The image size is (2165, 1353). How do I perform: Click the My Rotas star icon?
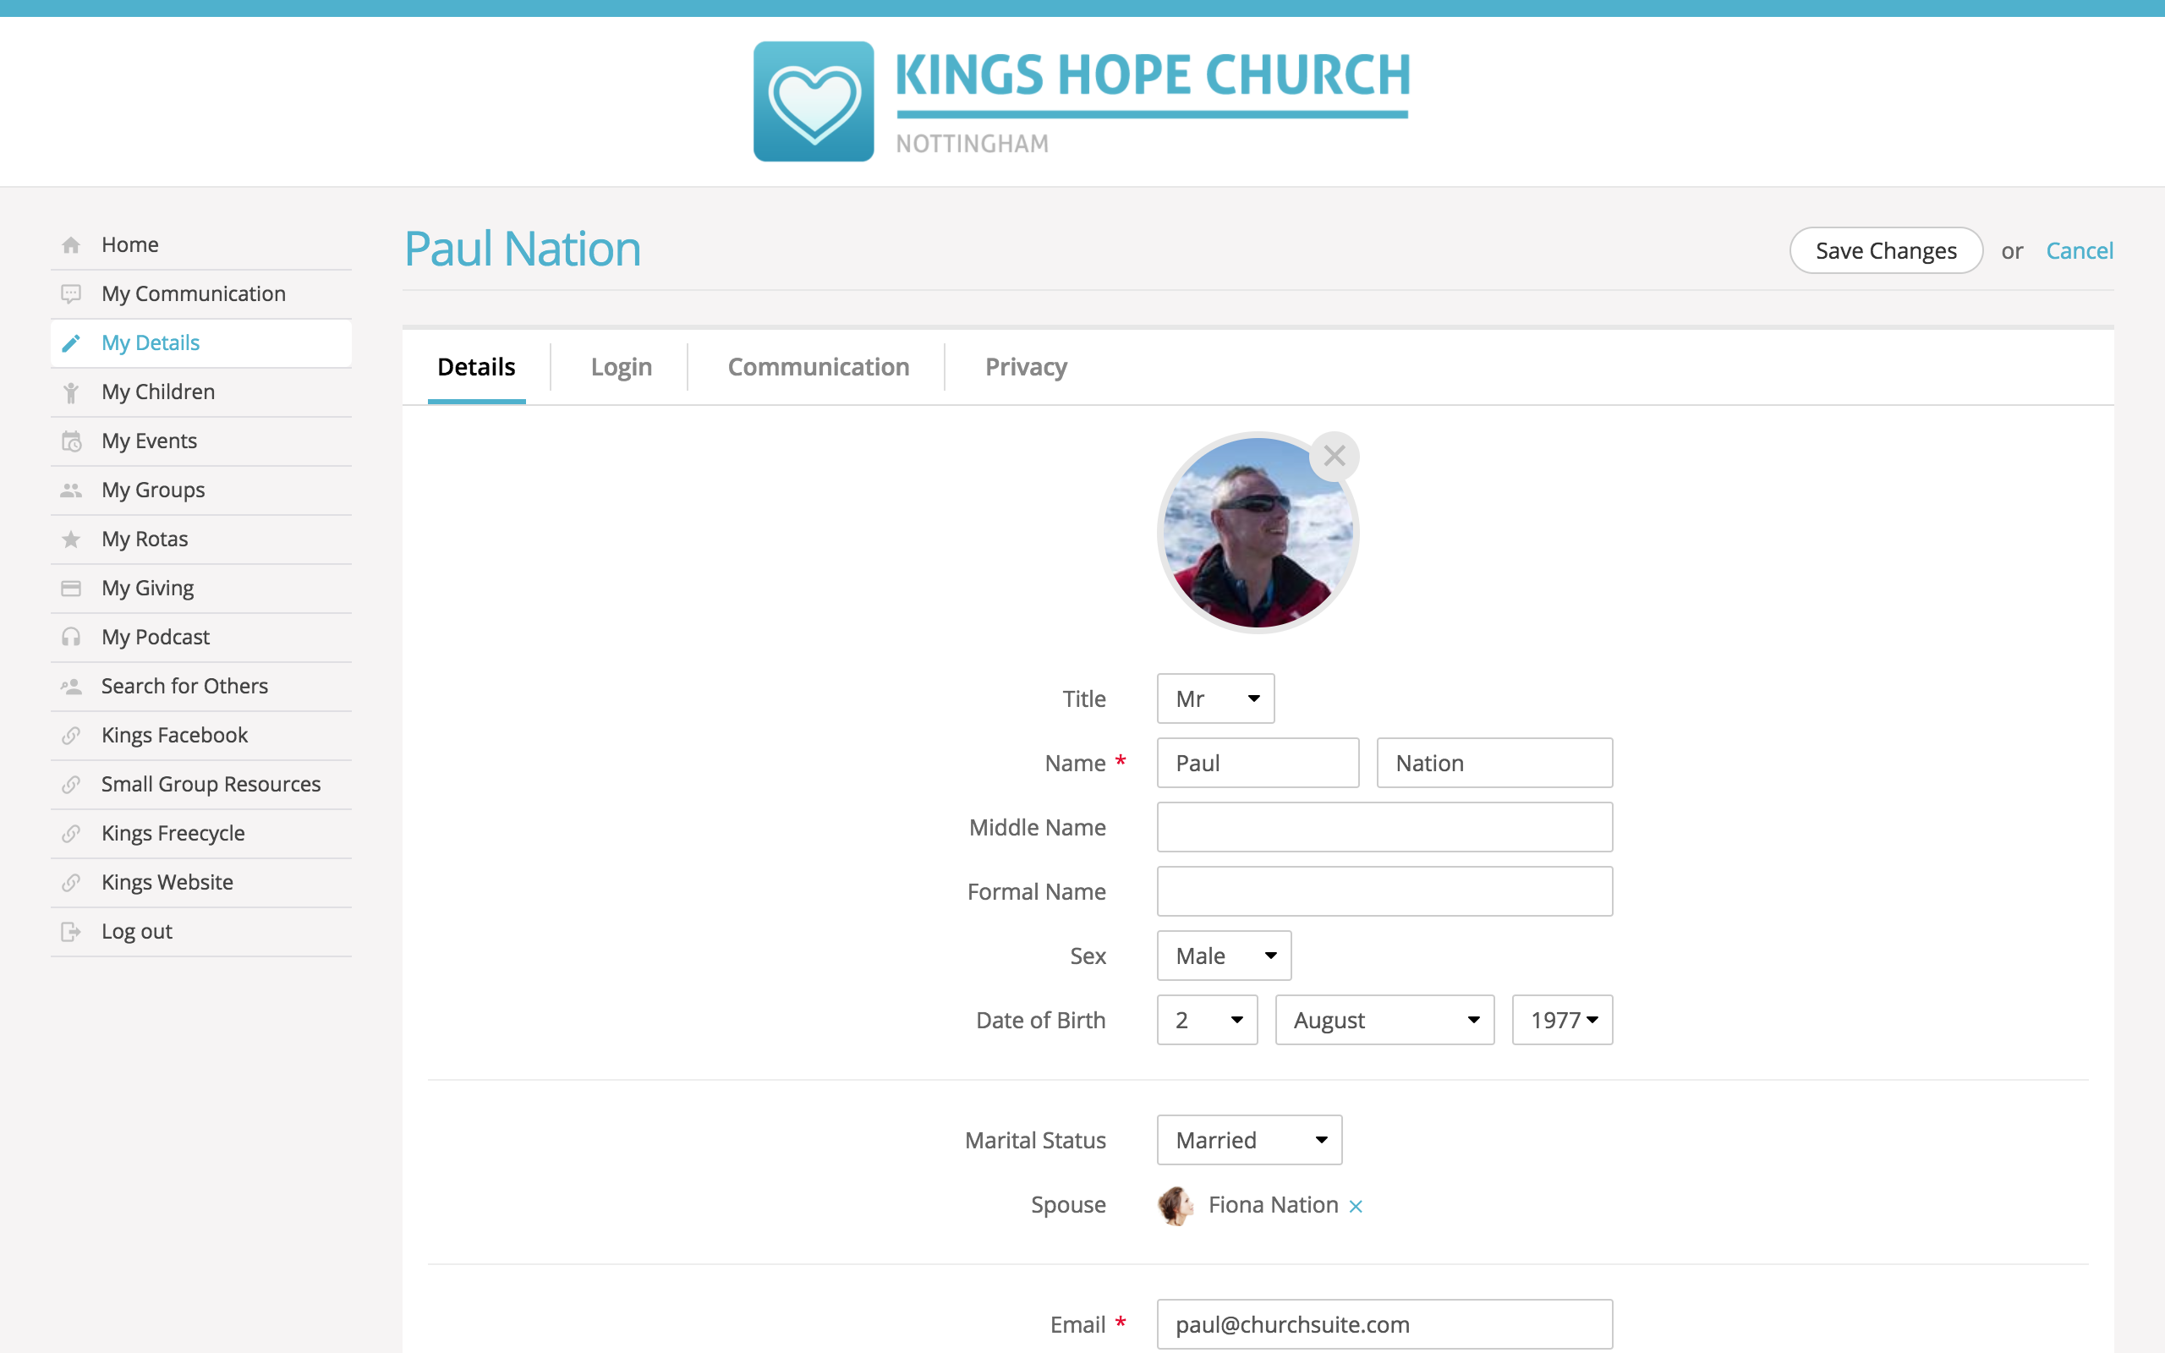pos(72,540)
